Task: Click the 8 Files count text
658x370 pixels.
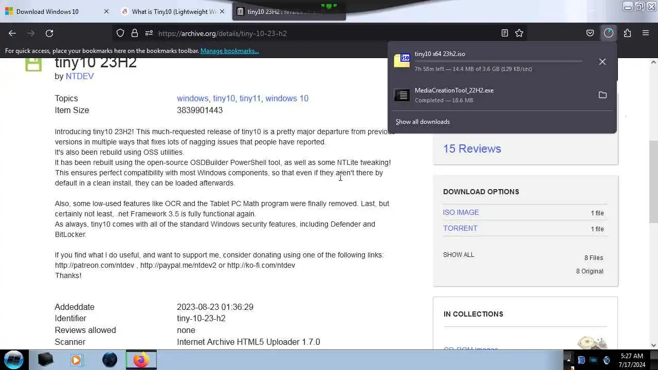Action: point(594,258)
